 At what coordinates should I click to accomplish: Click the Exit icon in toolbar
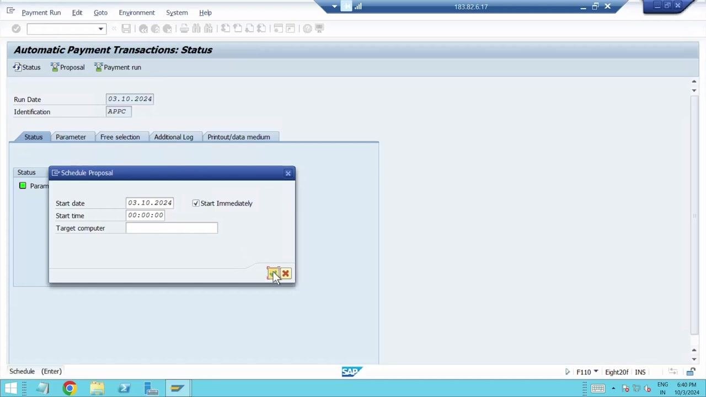coord(156,29)
